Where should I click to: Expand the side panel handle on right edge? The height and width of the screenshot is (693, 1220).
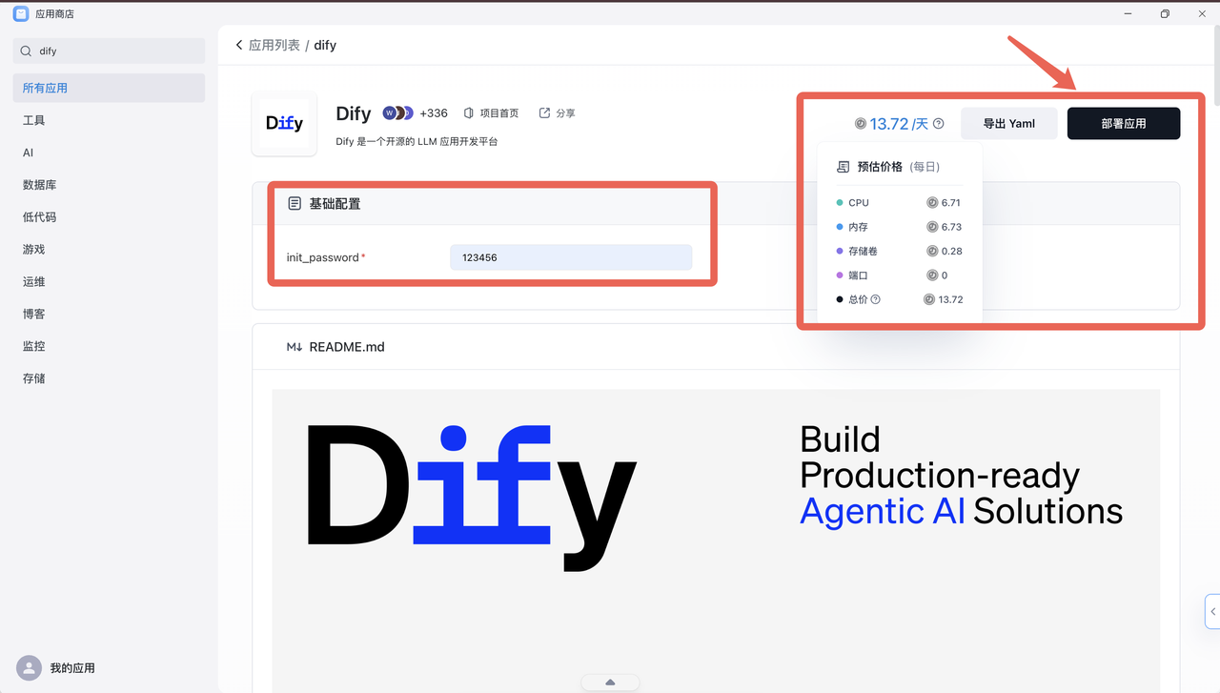[x=1212, y=611]
